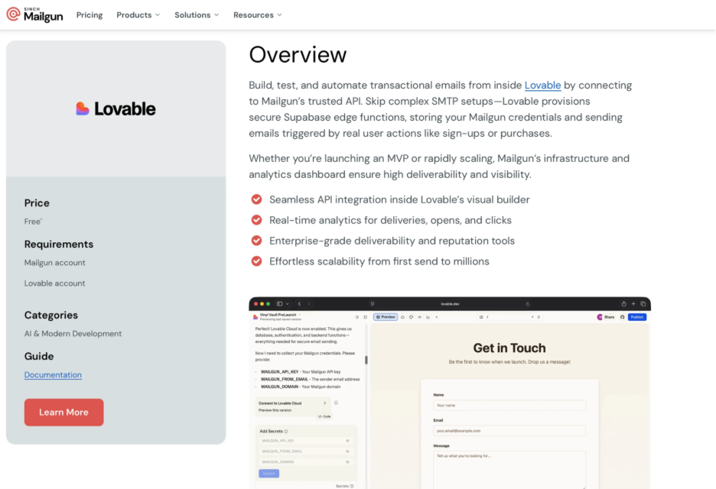This screenshot has width=716, height=489.
Task: Click the Sinch Mailgun logo
Action: [34, 15]
